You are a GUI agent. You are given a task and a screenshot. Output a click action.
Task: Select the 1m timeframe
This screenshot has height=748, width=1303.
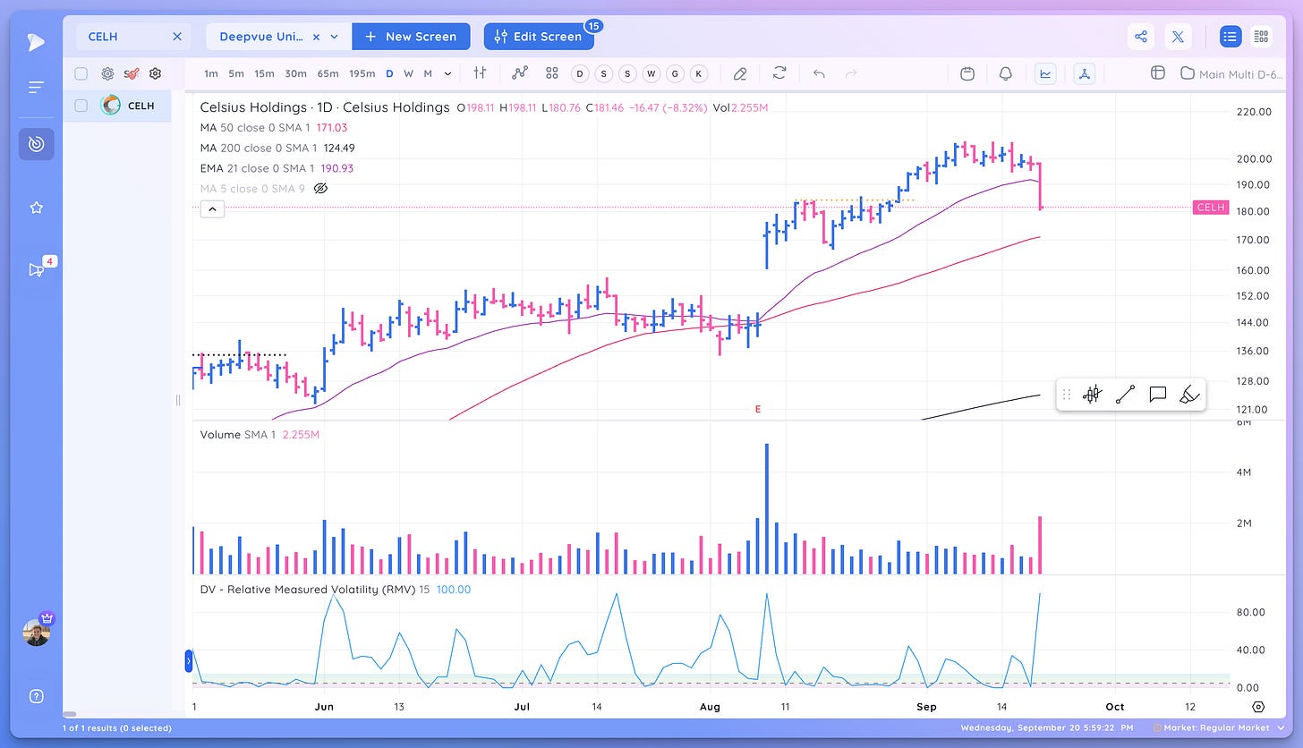pos(210,73)
